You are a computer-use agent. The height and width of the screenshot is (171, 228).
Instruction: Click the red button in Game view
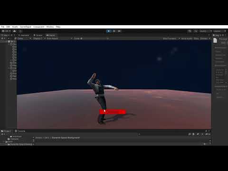[x=113, y=112]
